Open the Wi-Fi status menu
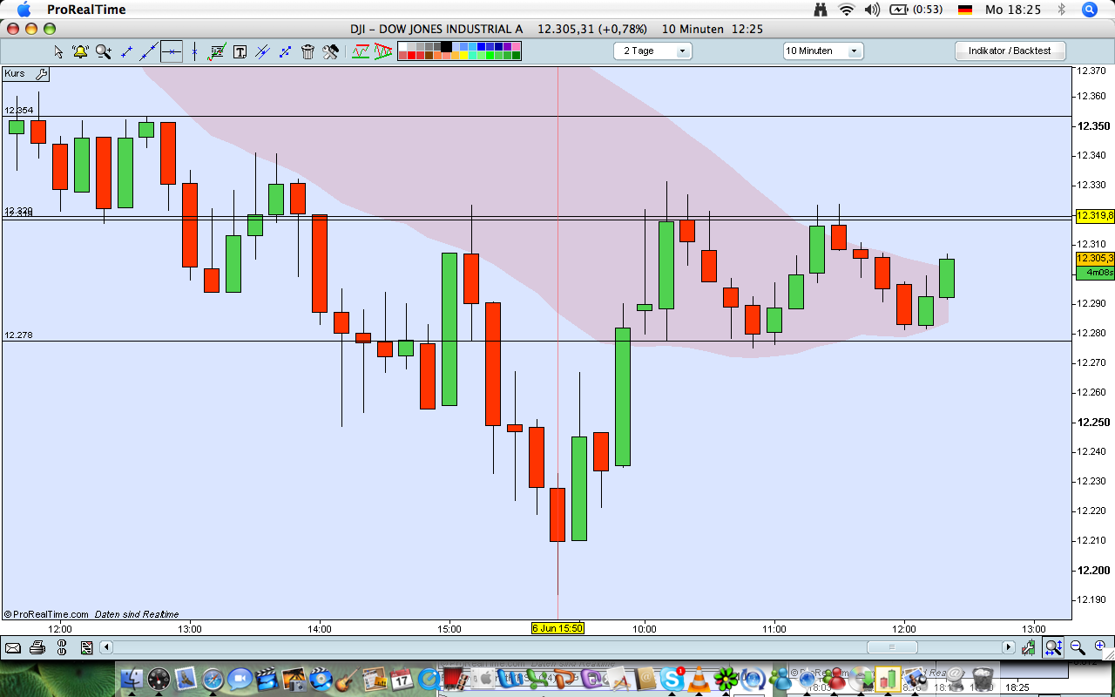1115x697 pixels. click(846, 10)
